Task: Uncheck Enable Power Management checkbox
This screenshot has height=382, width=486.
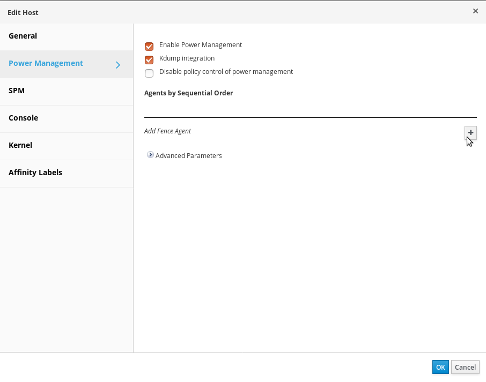Action: point(149,47)
